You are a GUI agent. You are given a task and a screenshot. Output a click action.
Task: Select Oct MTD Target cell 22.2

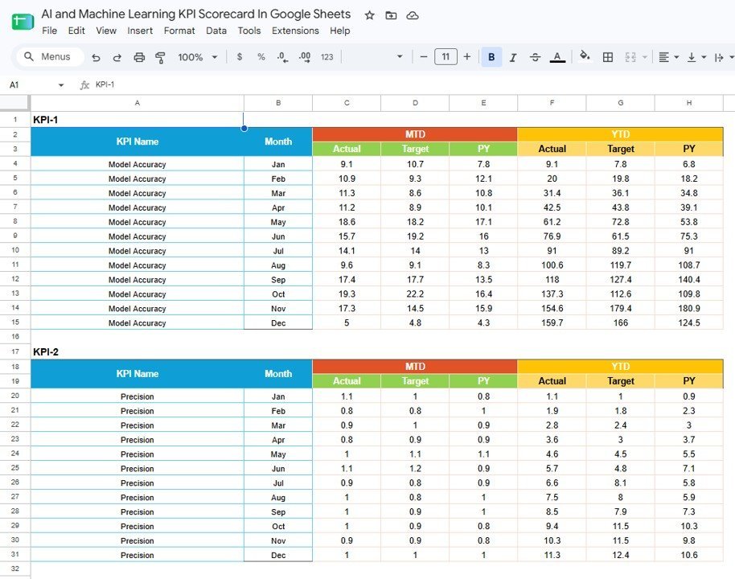[x=415, y=294]
